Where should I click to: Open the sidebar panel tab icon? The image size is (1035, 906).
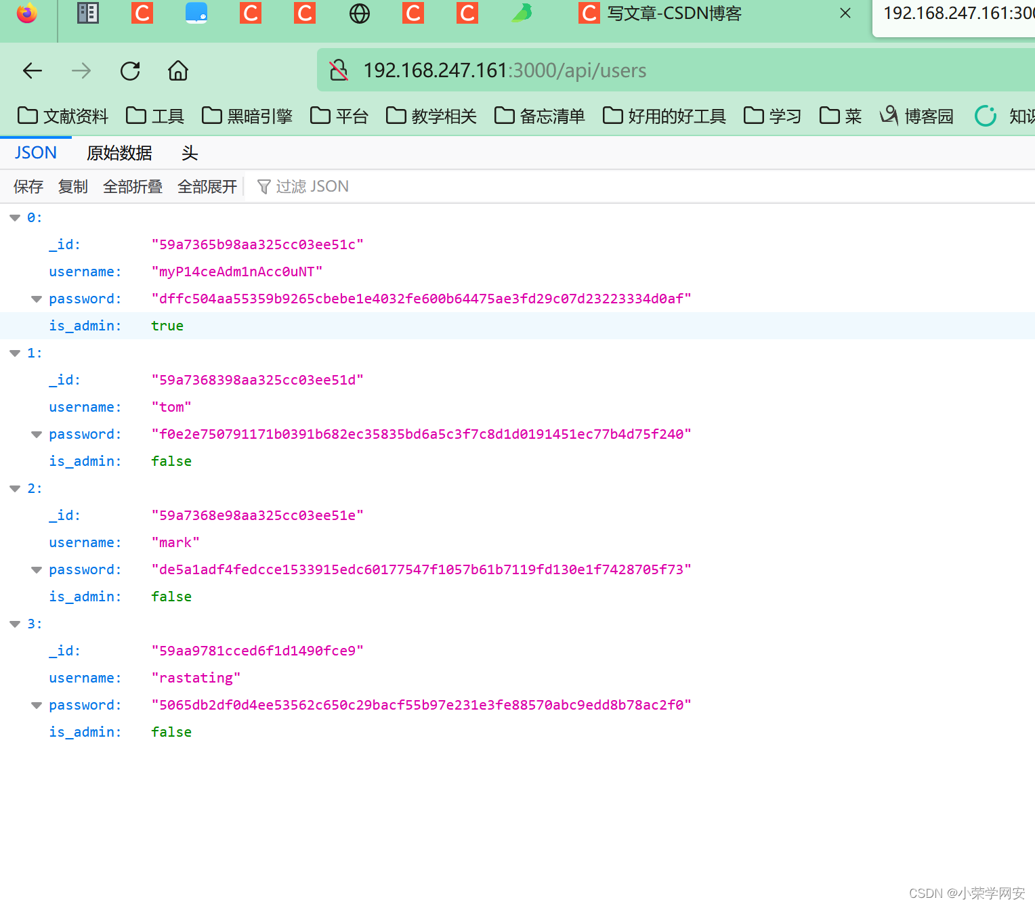88,13
